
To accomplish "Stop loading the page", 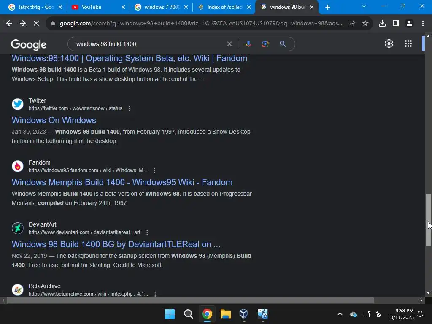I will point(36,24).
